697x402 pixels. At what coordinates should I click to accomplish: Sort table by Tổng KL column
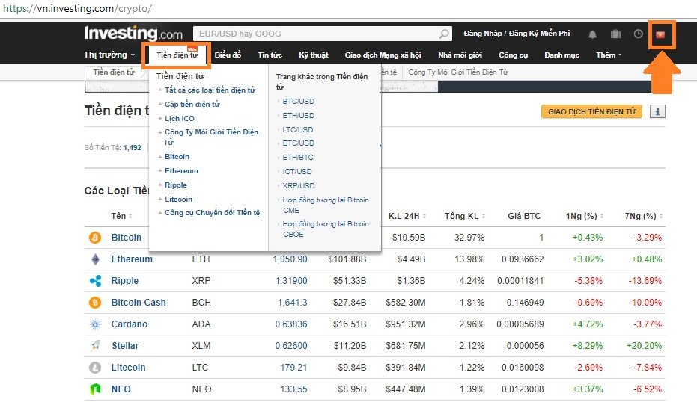pyautogui.click(x=465, y=216)
